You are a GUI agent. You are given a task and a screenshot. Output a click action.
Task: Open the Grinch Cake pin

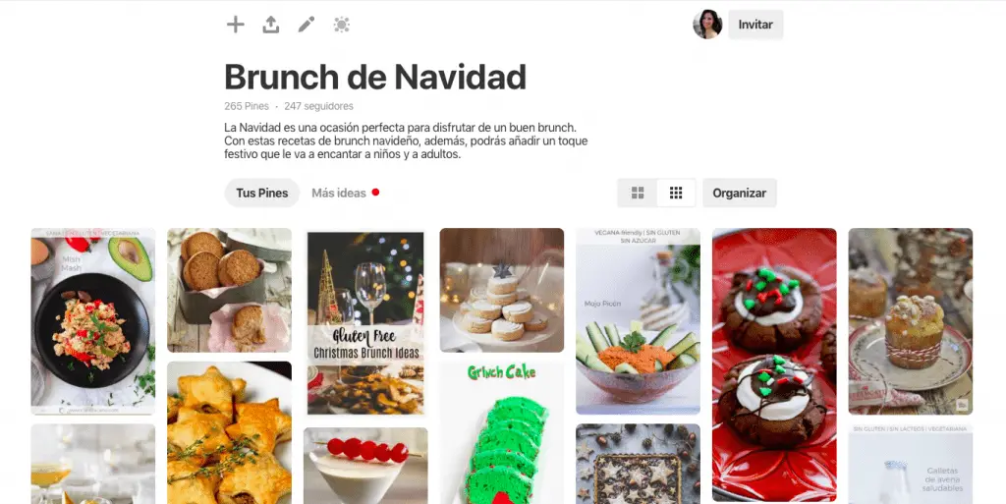[502, 433]
